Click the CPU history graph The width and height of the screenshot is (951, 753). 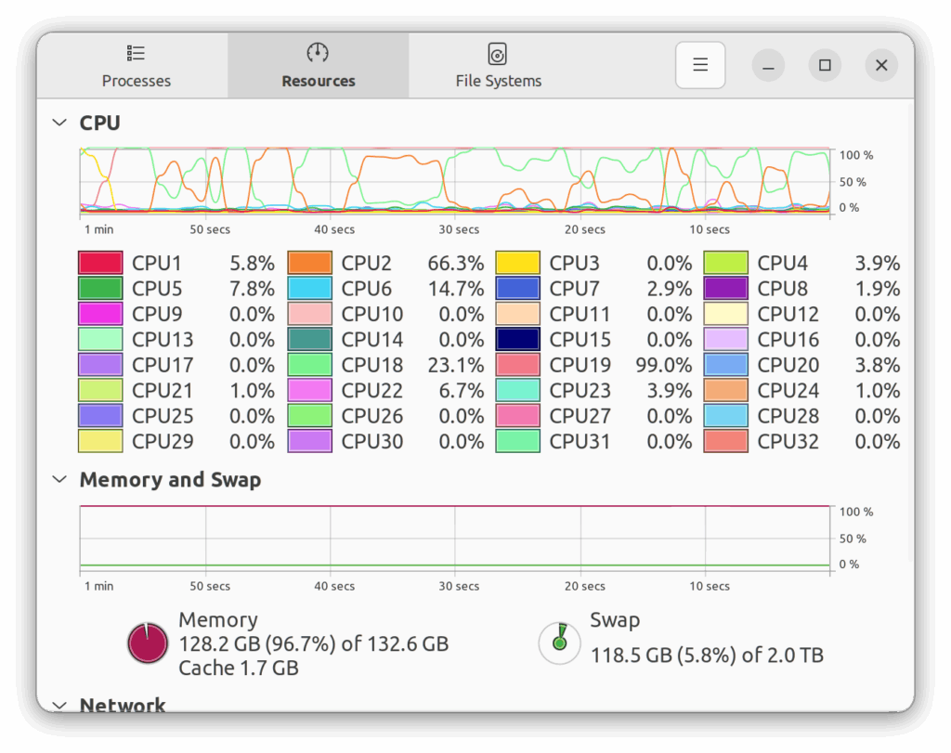[455, 181]
